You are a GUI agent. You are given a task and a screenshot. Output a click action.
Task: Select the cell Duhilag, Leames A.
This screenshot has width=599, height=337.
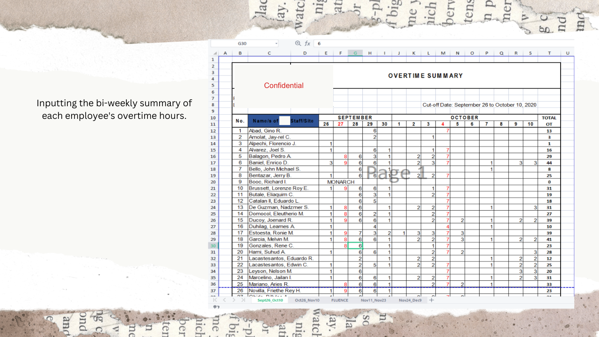pyautogui.click(x=283, y=227)
